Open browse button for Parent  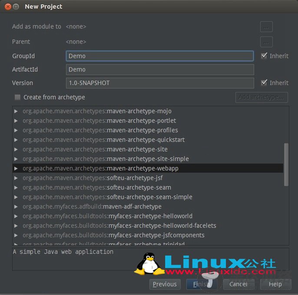266,42
